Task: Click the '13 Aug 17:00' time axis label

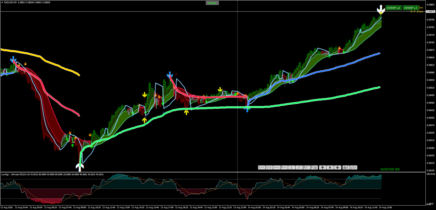Action: (167, 207)
